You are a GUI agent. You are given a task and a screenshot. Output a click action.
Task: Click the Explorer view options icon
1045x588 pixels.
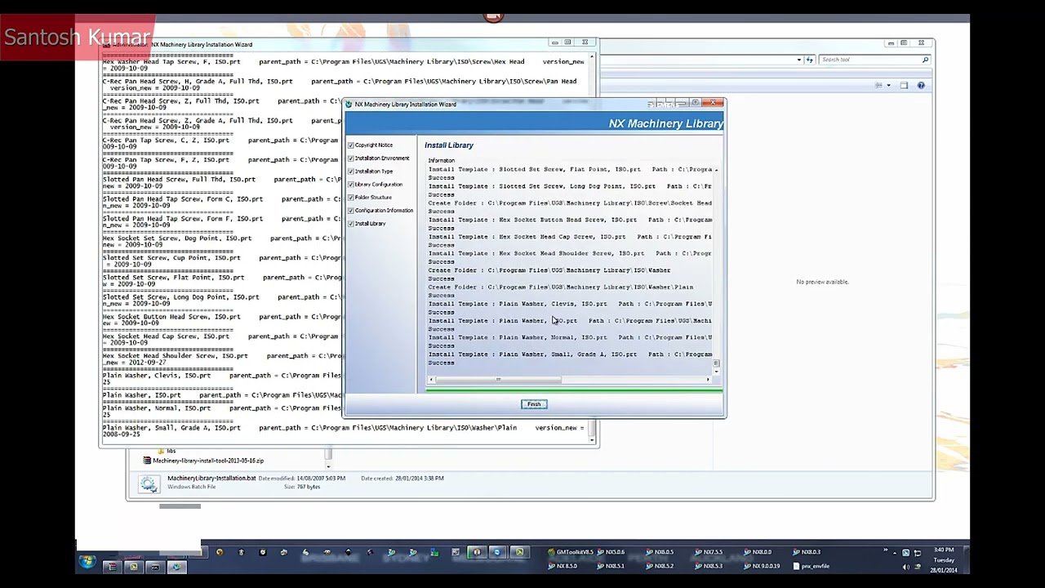(x=878, y=86)
